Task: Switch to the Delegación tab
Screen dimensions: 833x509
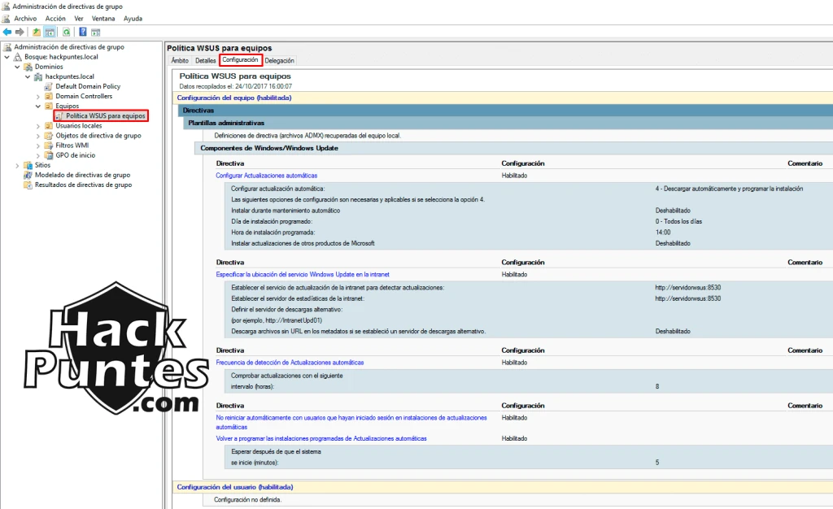Action: tap(280, 60)
